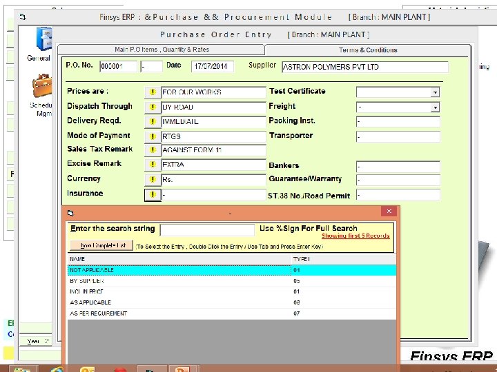Click the Insurance lookup button

coord(153,194)
